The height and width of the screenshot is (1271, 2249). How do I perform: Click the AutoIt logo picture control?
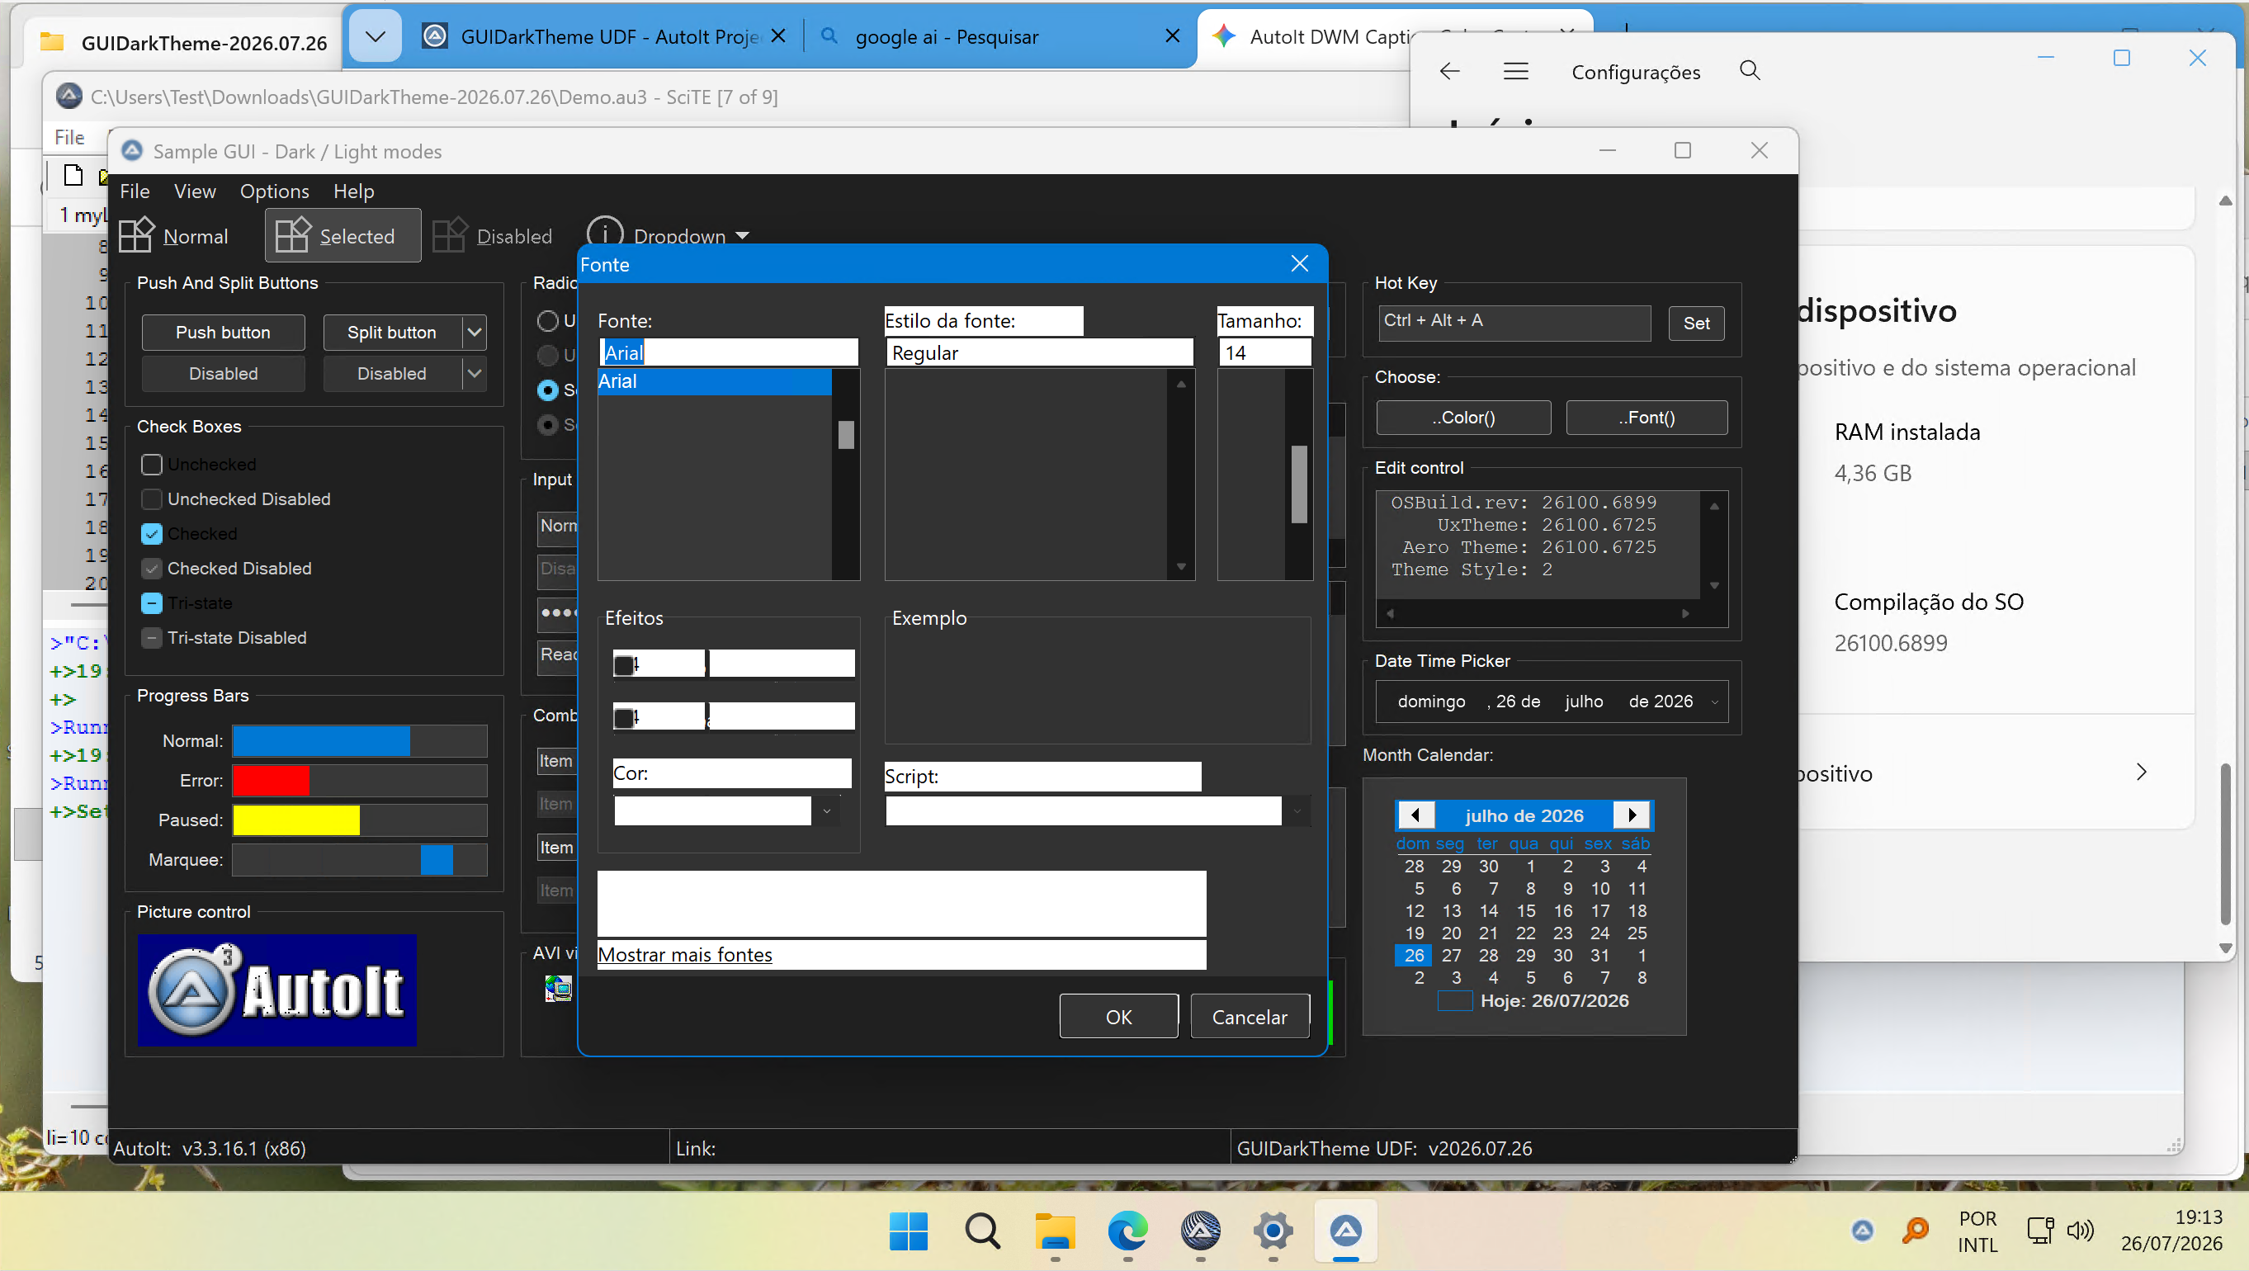click(276, 990)
